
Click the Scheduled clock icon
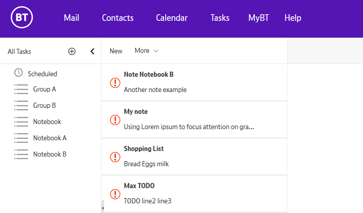click(x=19, y=73)
